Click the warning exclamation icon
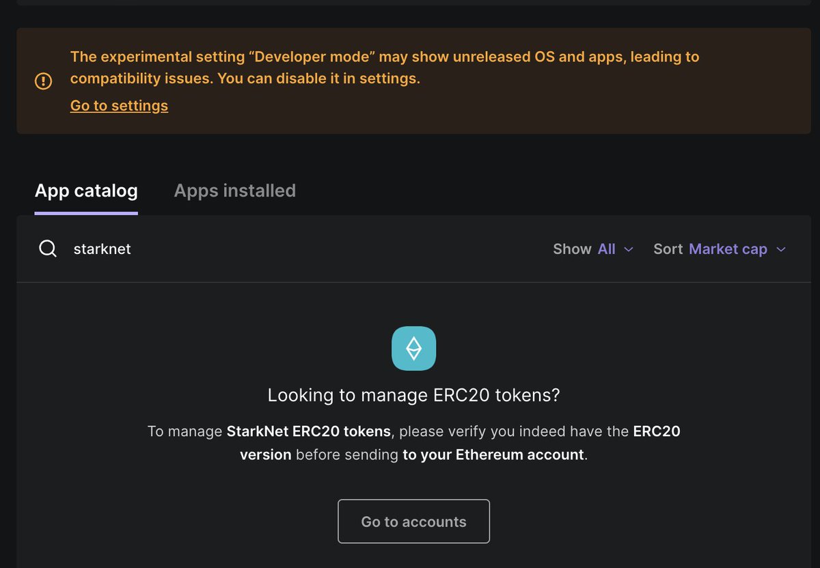Screen dimensions: 820x568 coord(43,81)
